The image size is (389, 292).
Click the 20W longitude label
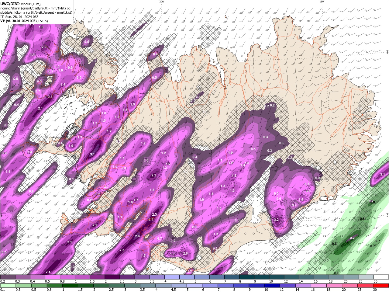162,2
